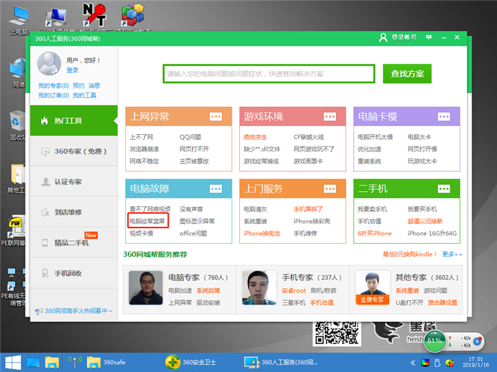Image resolution: width=497 pixels, height=372 pixels.
Task: Select the 上不了网 problem
Action: [141, 137]
